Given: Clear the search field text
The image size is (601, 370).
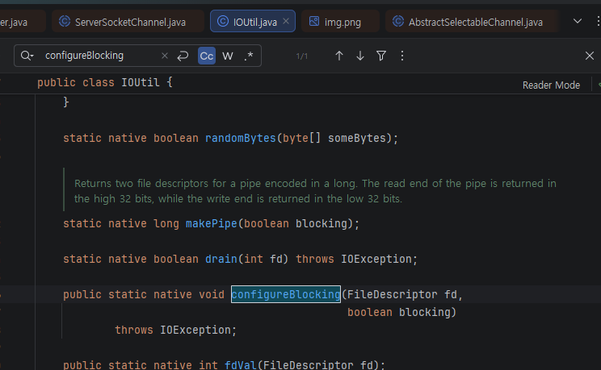Looking at the screenshot, I should tap(165, 56).
